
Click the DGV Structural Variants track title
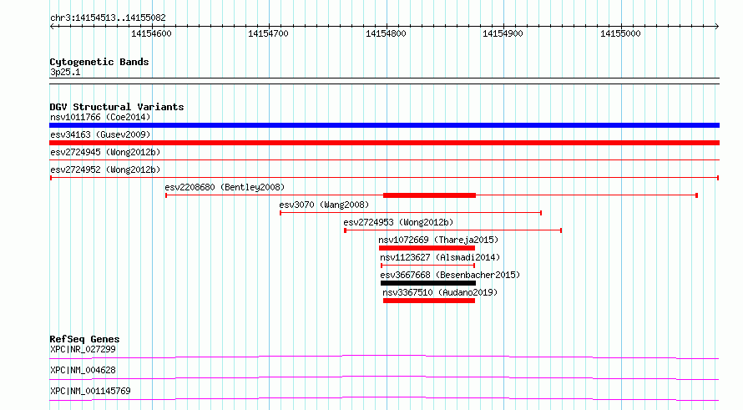point(117,107)
